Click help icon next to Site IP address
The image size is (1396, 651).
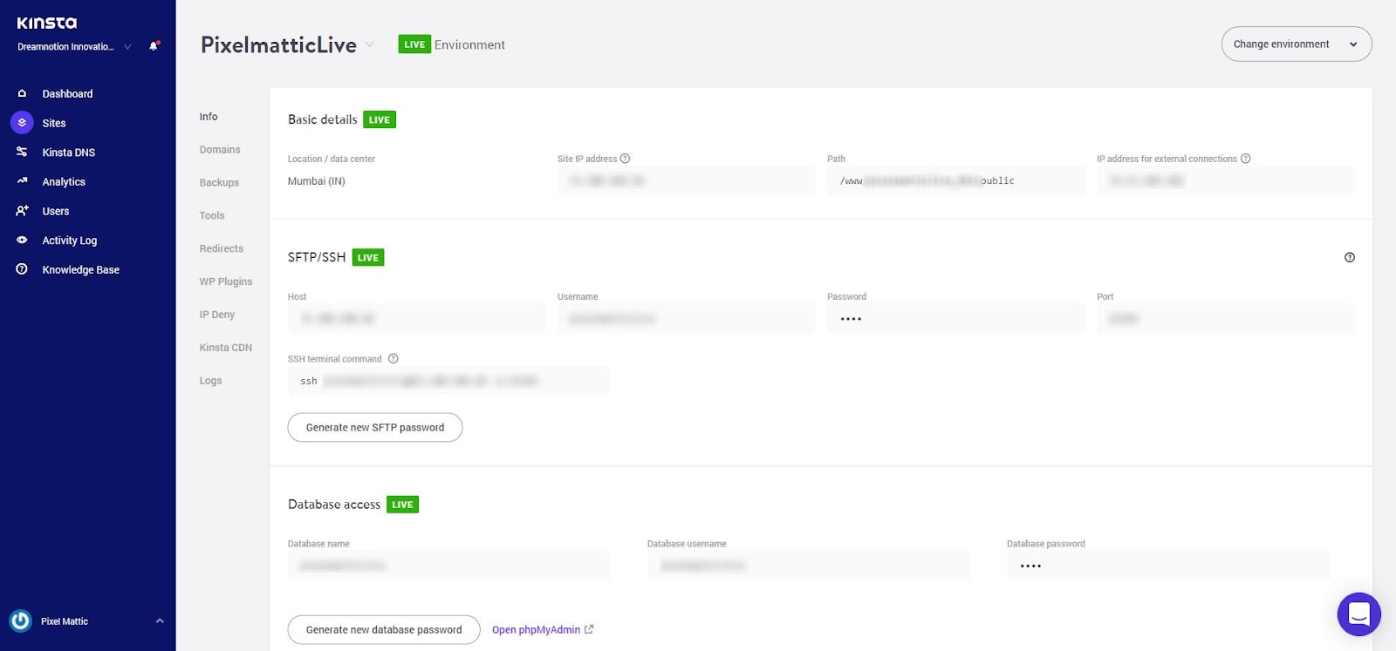tap(625, 159)
